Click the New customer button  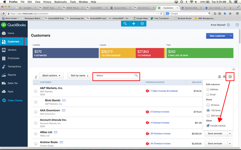click(x=217, y=36)
